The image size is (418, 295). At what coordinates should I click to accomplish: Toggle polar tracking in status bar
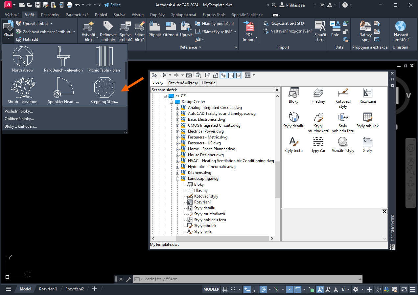pos(263,289)
